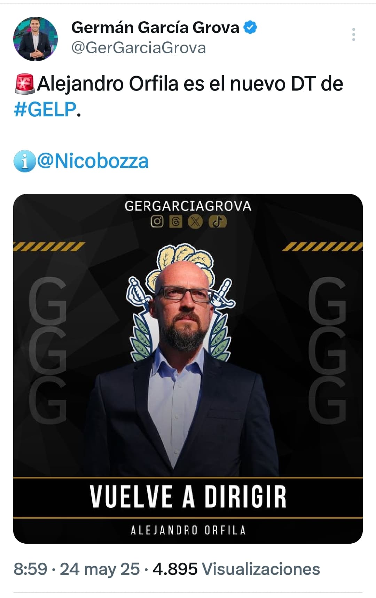Tap the red siren emoji
This screenshot has height=598, width=376.
pyautogui.click(x=25, y=84)
